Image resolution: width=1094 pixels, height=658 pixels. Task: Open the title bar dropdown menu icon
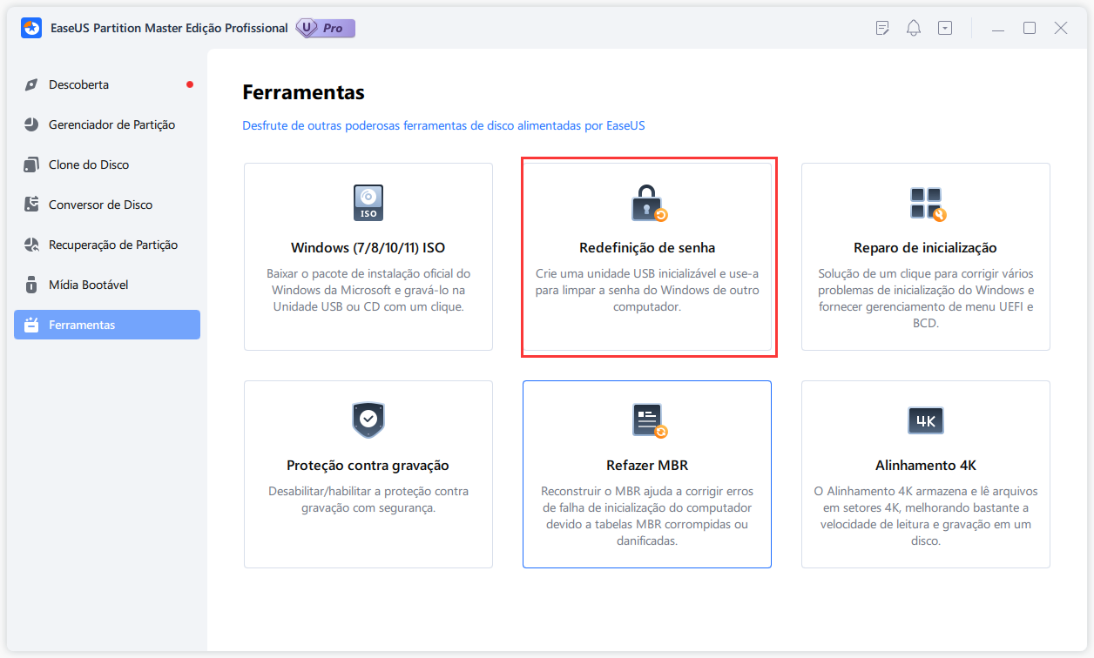coord(945,28)
